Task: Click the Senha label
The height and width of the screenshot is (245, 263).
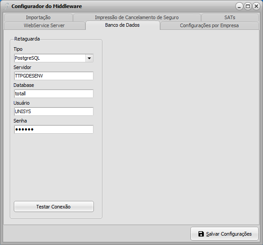Action: pyautogui.click(x=20, y=121)
